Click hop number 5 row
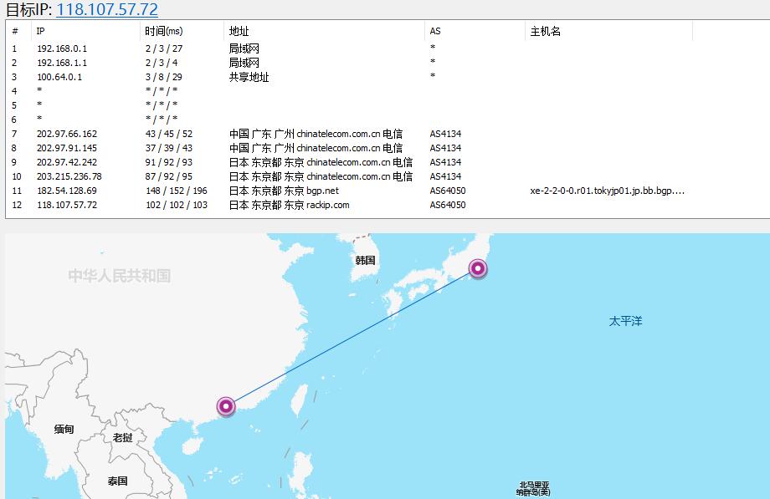Viewport: 770px width, 499px height. tap(14, 105)
